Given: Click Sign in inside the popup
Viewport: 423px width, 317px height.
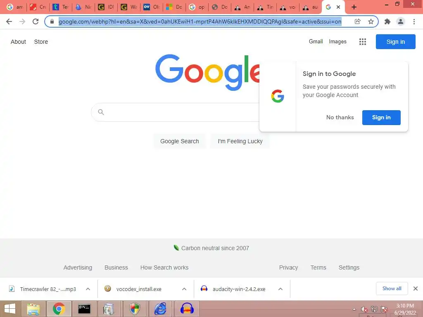Looking at the screenshot, I should [x=381, y=117].
